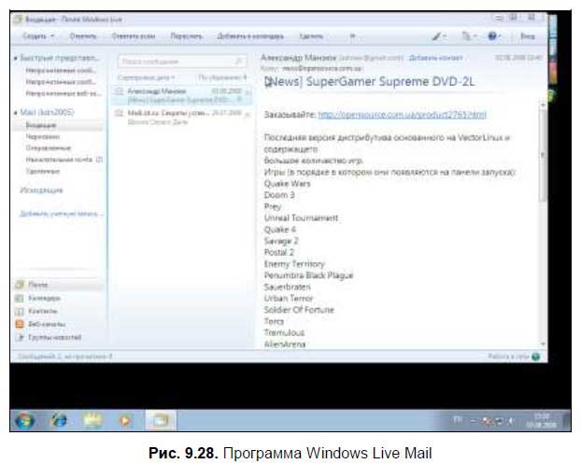Click the Удалить (Delete) toolbar button
Image resolution: width=581 pixels, height=464 pixels.
[311, 35]
